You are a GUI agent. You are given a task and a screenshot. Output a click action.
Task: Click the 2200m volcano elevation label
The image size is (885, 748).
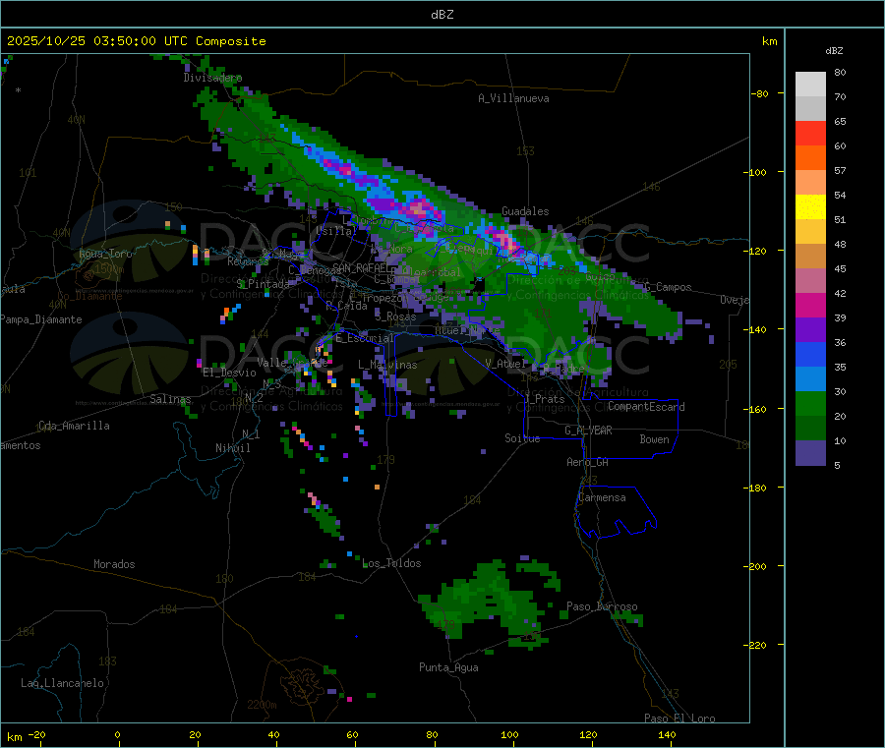point(262,705)
